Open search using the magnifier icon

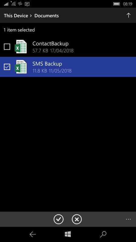pos(103,234)
